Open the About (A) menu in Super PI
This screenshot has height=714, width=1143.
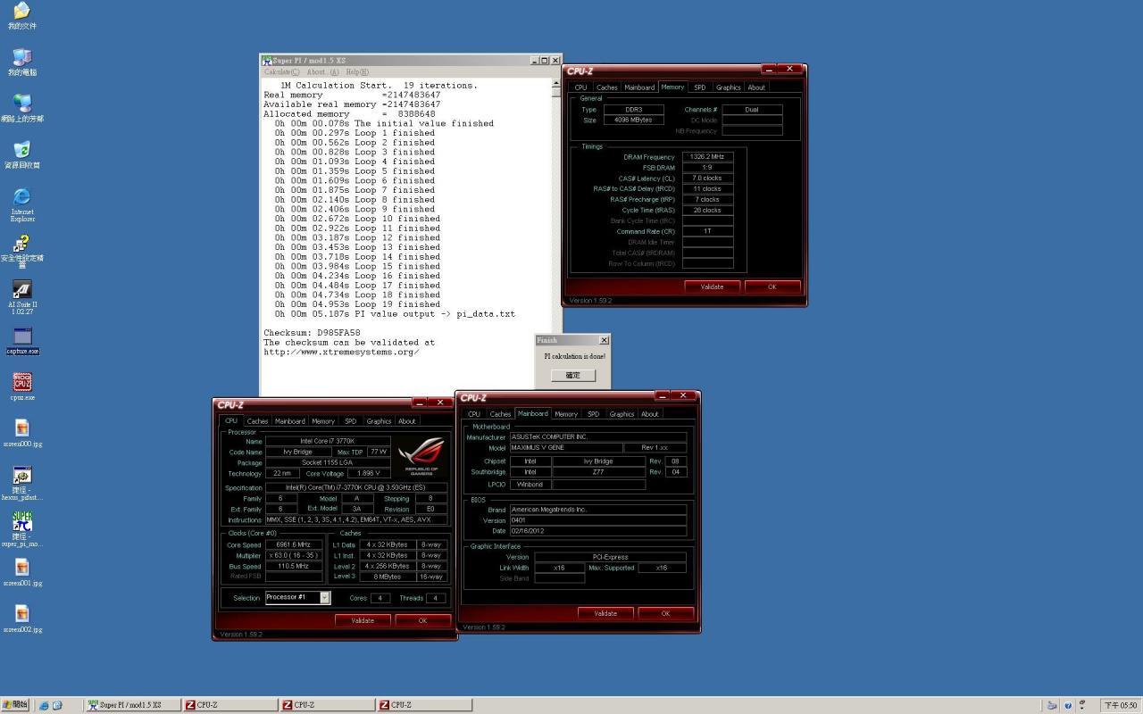[322, 71]
